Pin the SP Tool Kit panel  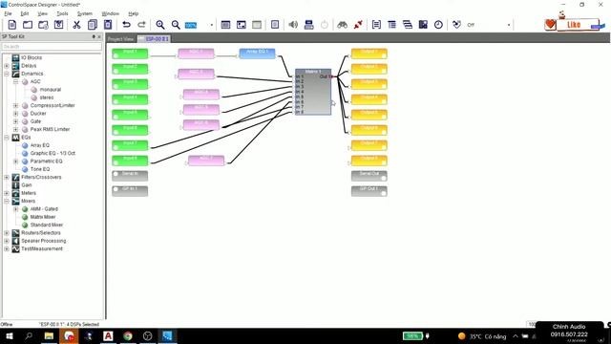coord(94,36)
